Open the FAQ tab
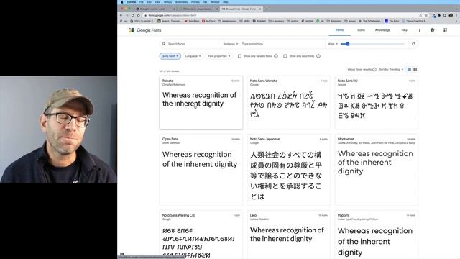 point(404,30)
